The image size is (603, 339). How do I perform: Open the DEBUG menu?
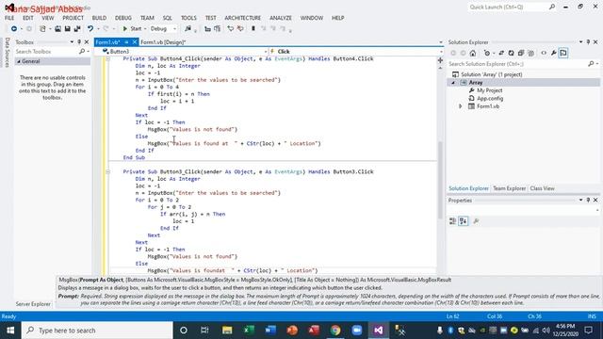(x=123, y=18)
